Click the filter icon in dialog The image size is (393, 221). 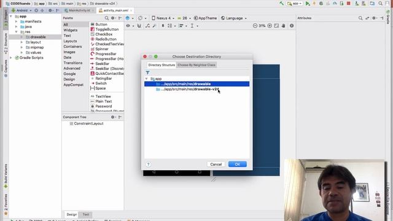pyautogui.click(x=147, y=72)
